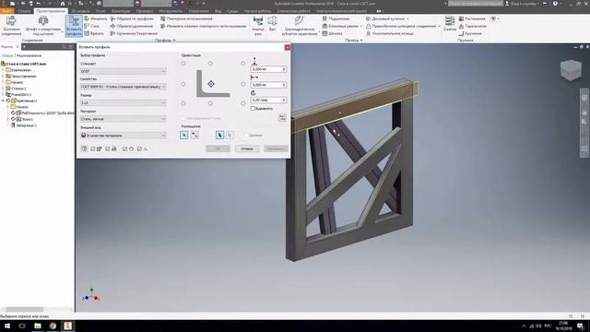Switch to the Инструменты ribbon tab
590x332 pixels.
pos(171,11)
